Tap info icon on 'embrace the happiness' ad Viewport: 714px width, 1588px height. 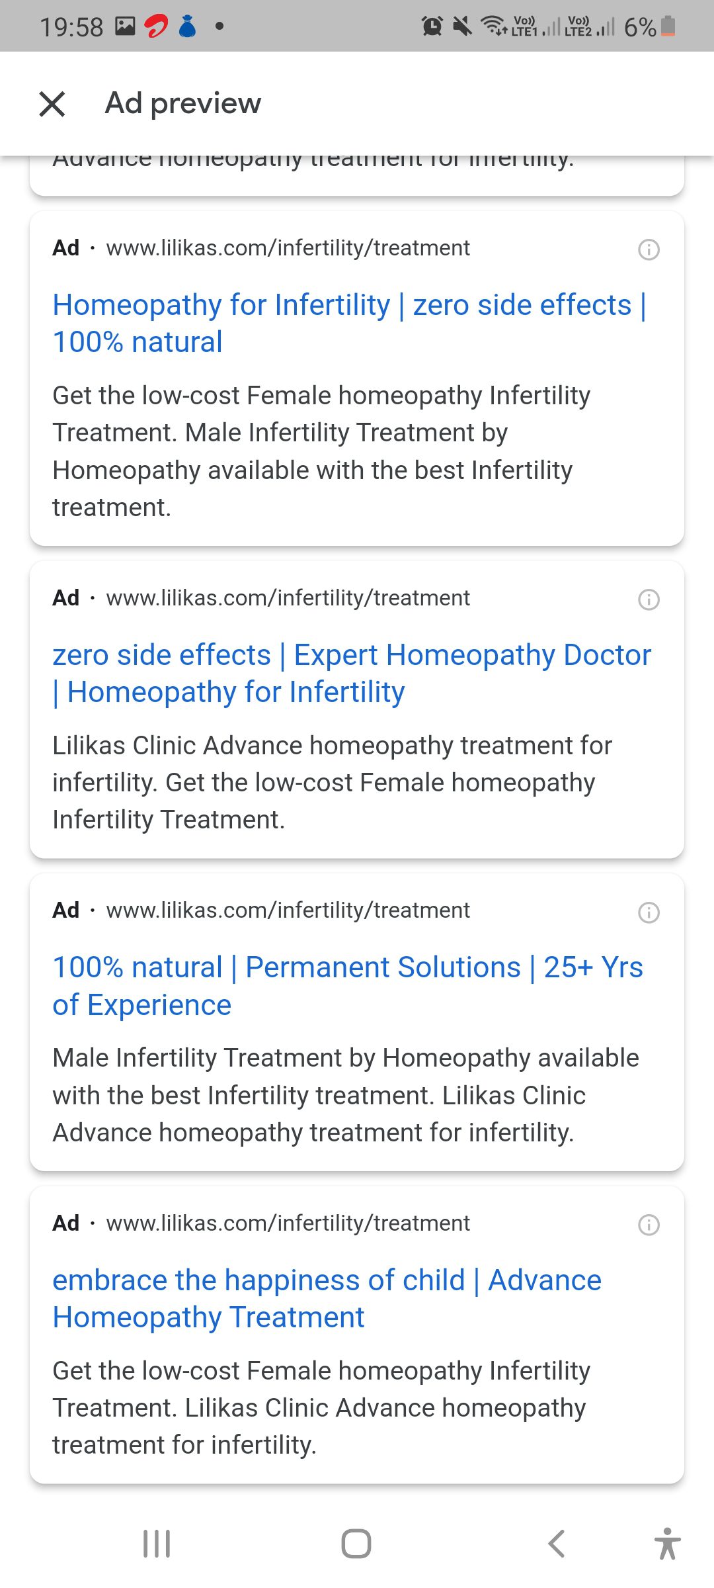click(x=649, y=1225)
